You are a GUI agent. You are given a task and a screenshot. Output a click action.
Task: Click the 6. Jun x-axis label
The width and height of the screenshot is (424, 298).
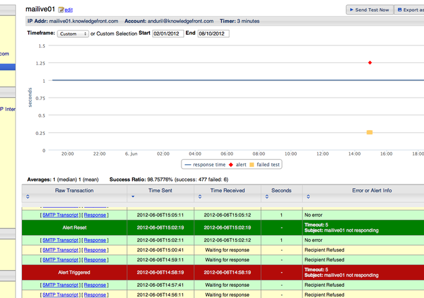(131, 154)
